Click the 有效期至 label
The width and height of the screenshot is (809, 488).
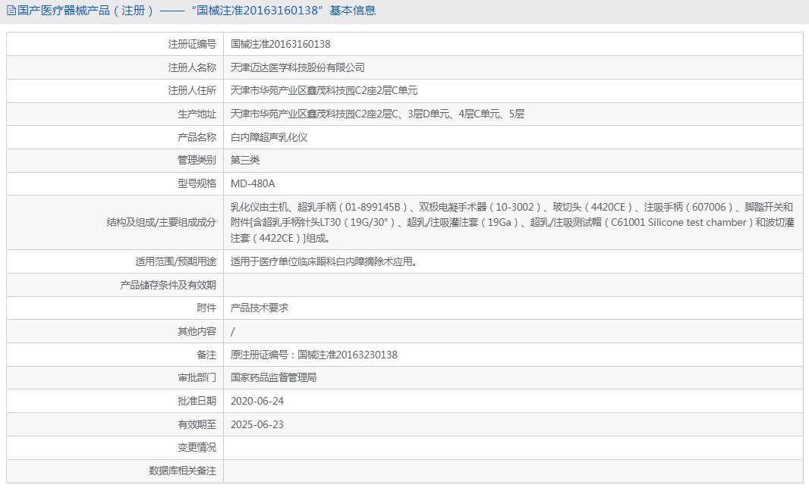pyautogui.click(x=197, y=424)
